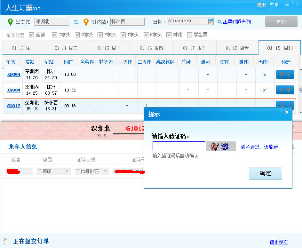The image size is (302, 248).
Task: Click the 发站 column header
Action: (x=30, y=62)
